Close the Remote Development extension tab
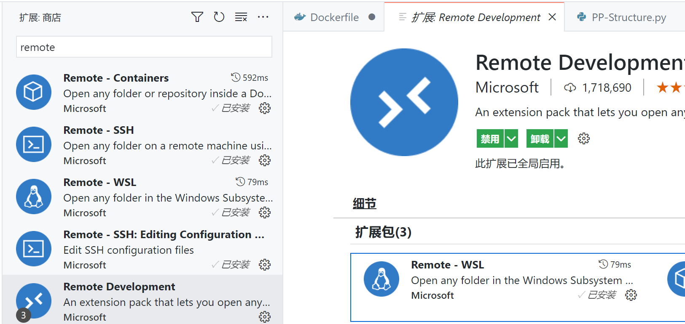This screenshot has height=324, width=685. [x=552, y=17]
